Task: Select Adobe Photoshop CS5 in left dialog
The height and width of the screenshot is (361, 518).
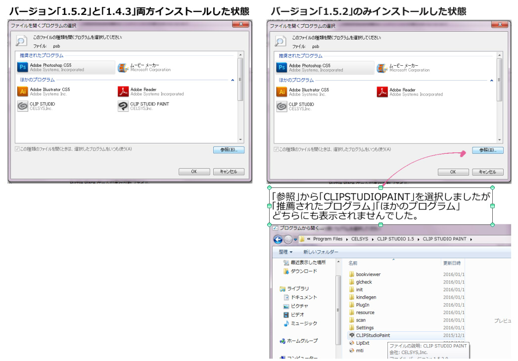Action: pos(66,67)
